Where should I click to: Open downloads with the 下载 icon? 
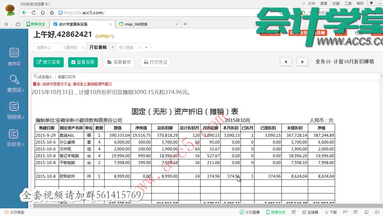click(330, 212)
